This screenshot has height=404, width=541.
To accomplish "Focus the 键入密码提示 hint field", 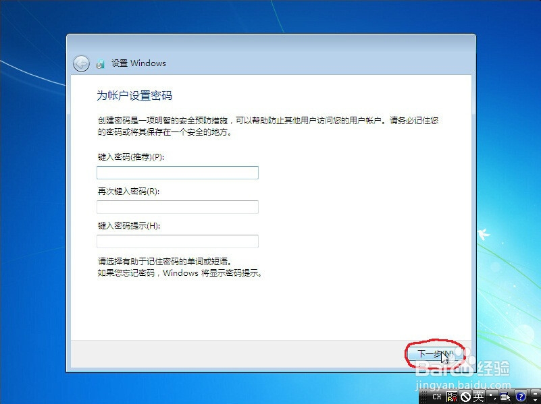I will tap(178, 241).
